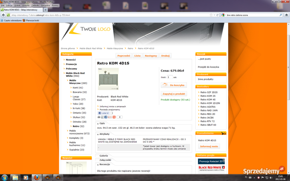Add product with 'Do koszyka' button
This screenshot has width=290, height=181.
(174, 85)
